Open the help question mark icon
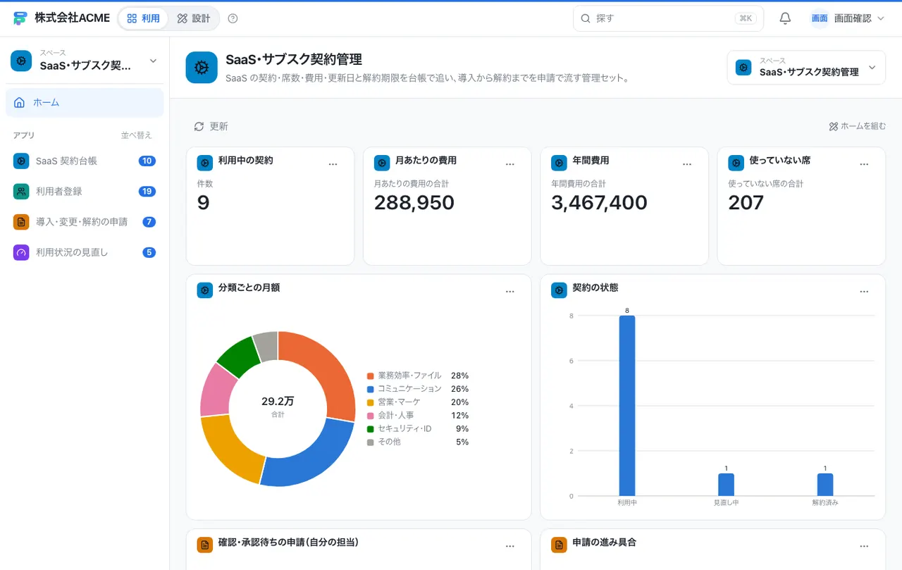 click(x=233, y=18)
